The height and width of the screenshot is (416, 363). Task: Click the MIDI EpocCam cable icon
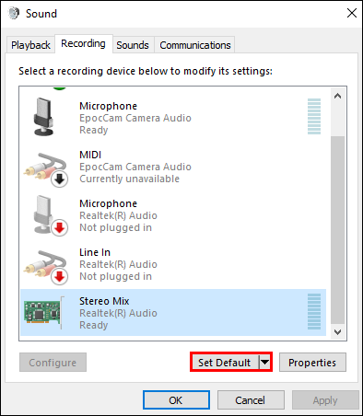click(46, 169)
